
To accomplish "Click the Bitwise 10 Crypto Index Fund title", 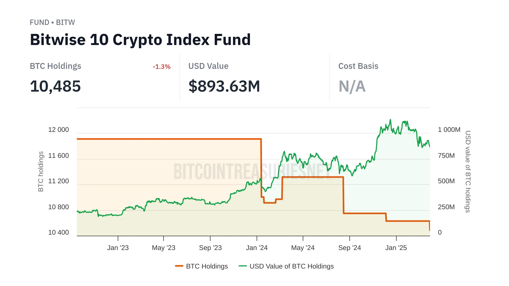I will 140,40.
